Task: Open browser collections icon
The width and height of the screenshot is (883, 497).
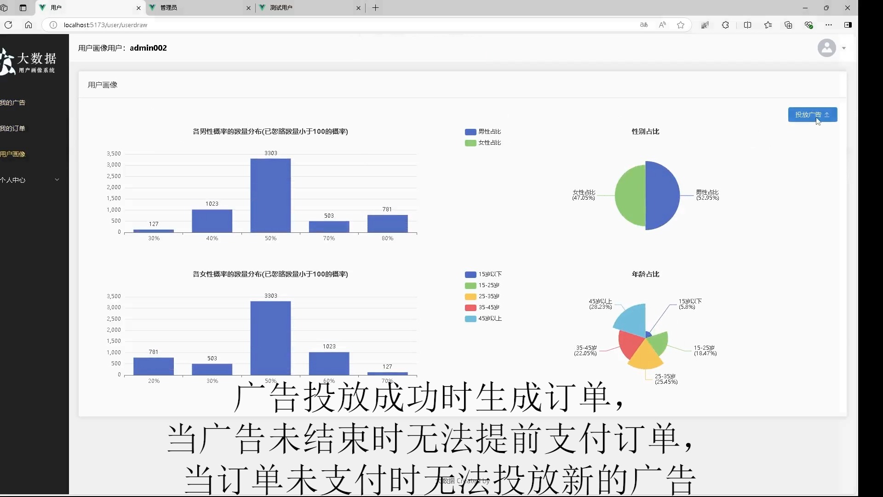Action: tap(788, 25)
